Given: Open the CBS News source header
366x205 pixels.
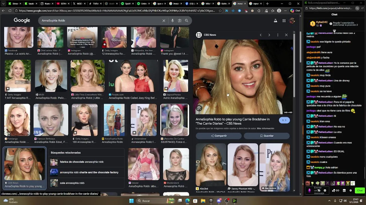Looking at the screenshot, I should (206, 35).
